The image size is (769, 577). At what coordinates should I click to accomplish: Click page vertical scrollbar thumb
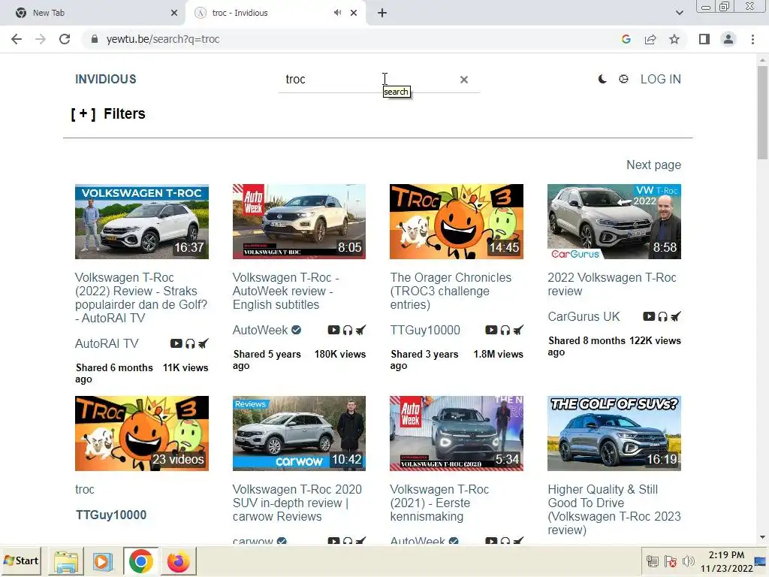762,113
